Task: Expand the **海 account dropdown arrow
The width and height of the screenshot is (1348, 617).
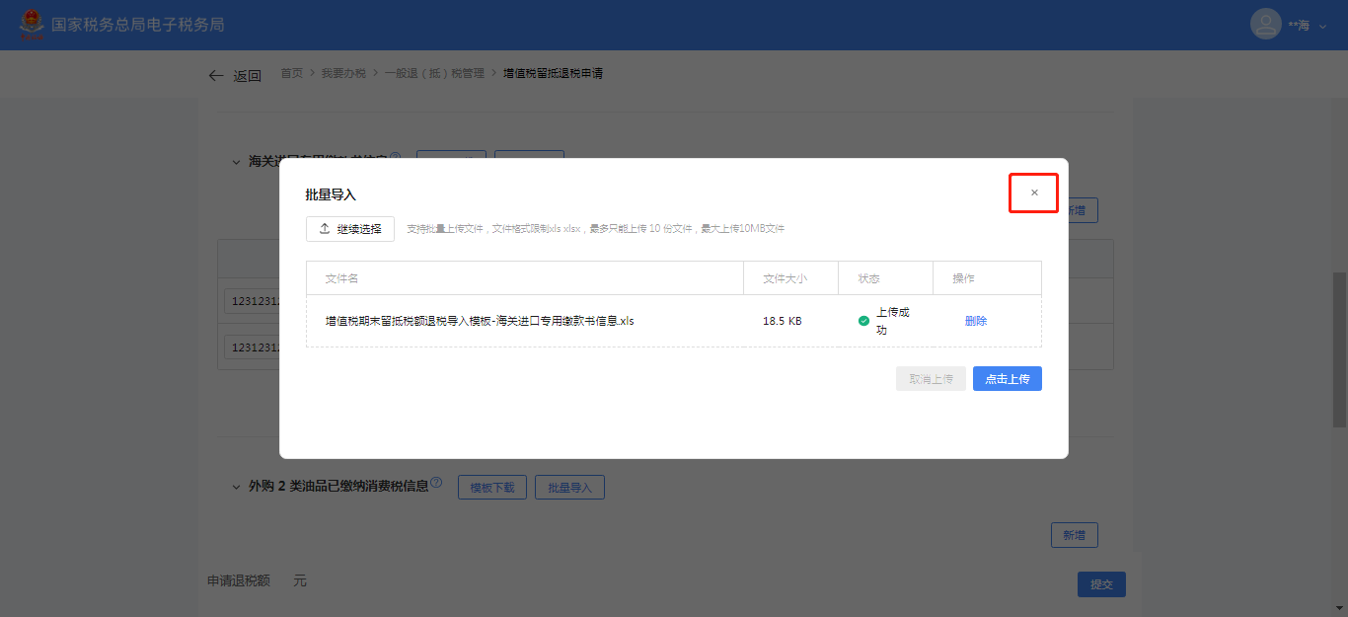Action: pos(1323,26)
